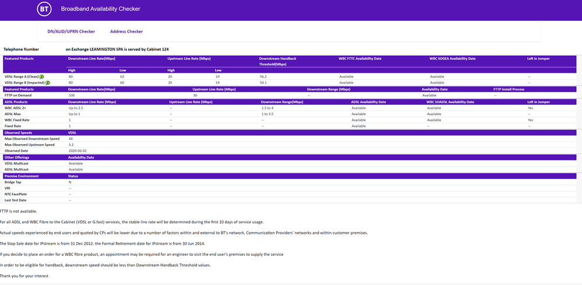Click info icon beside VDSL Range A (Clean)
Image resolution: width=582 pixels, height=285 pixels.
[x=41, y=76]
